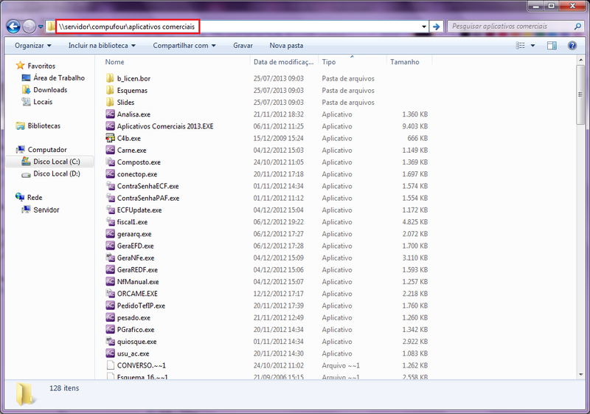This screenshot has height=414, width=590.
Task: Open Compartilhar com menu
Action: (184, 46)
